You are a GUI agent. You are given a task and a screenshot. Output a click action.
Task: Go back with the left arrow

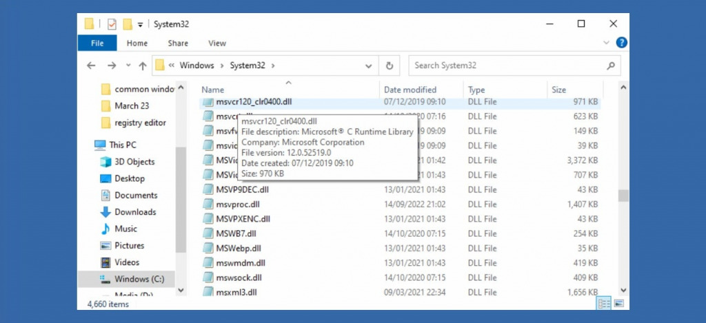pyautogui.click(x=92, y=65)
